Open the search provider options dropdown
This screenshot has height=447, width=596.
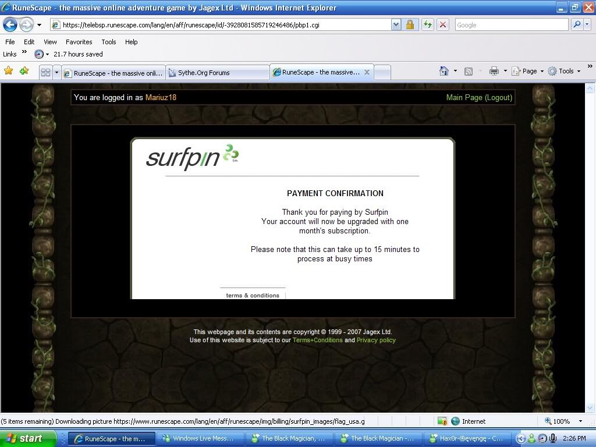[x=587, y=25]
